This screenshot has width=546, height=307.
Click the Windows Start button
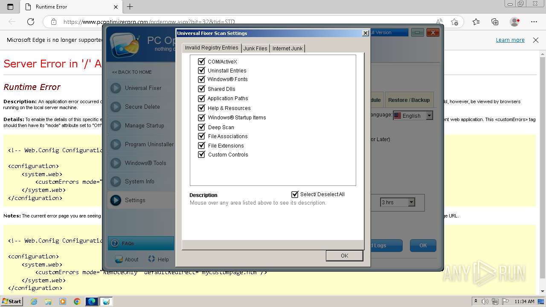[12, 301]
